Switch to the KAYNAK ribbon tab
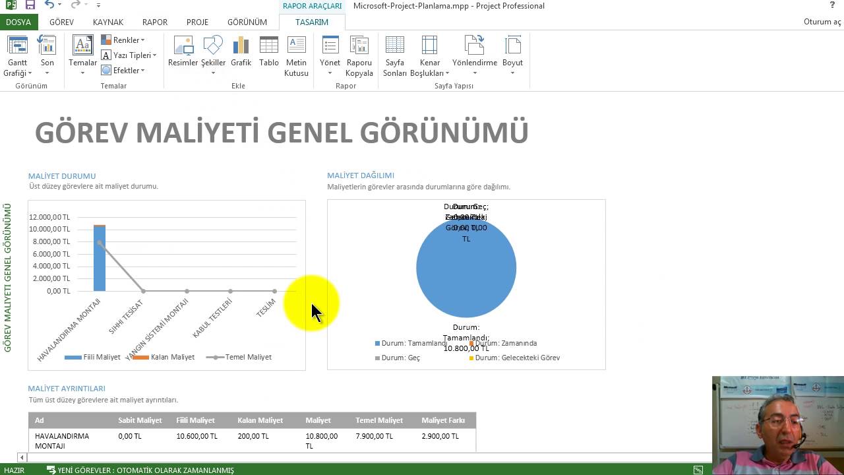 click(108, 22)
